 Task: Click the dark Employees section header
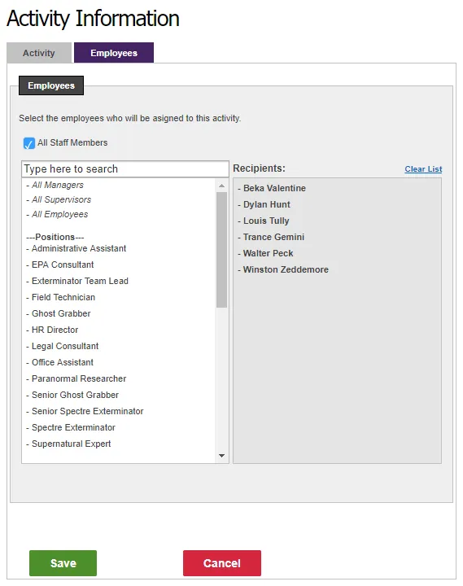[x=51, y=85]
